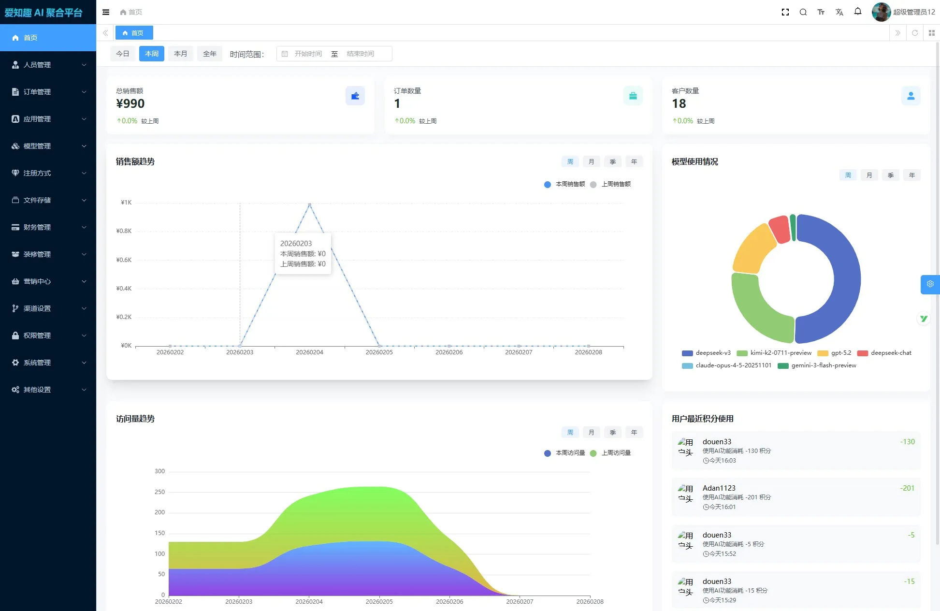
Task: Click the refresh tab icon
Action: [x=915, y=33]
